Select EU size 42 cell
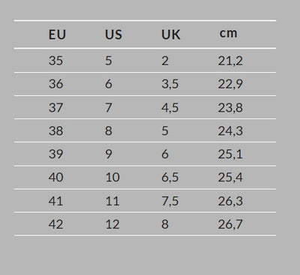 coord(55,224)
